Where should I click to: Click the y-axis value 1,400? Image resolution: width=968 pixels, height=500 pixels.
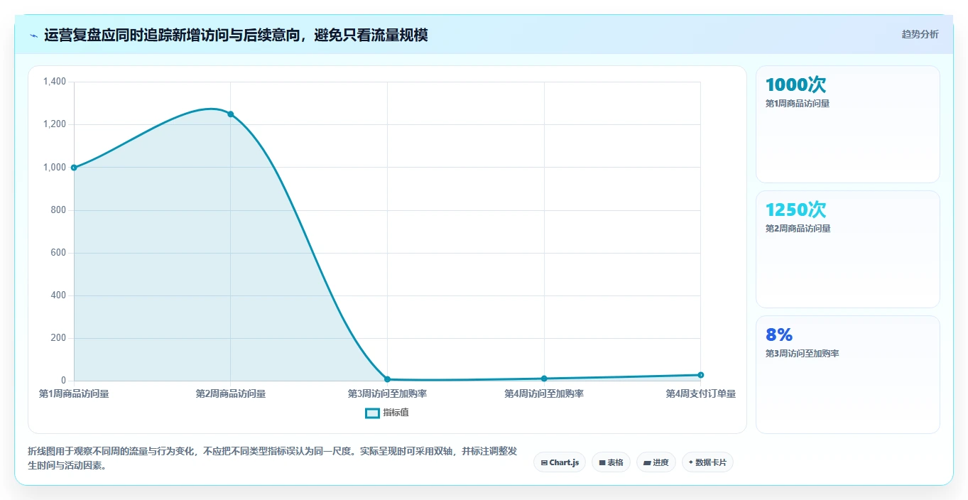pyautogui.click(x=55, y=82)
